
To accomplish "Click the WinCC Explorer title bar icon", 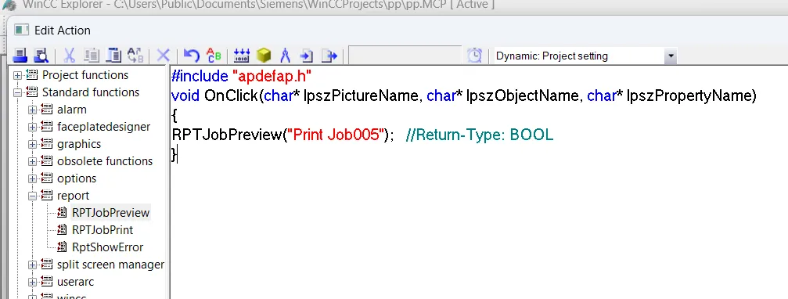I will (x=10, y=5).
